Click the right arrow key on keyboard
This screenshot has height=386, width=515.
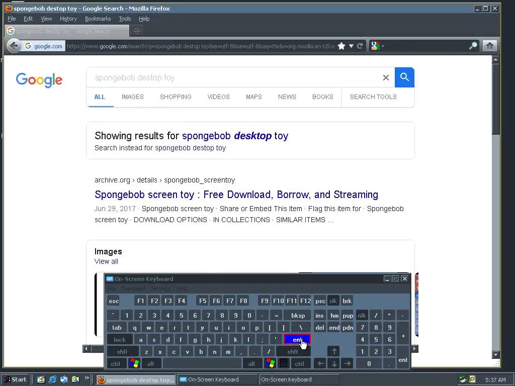[347, 363]
